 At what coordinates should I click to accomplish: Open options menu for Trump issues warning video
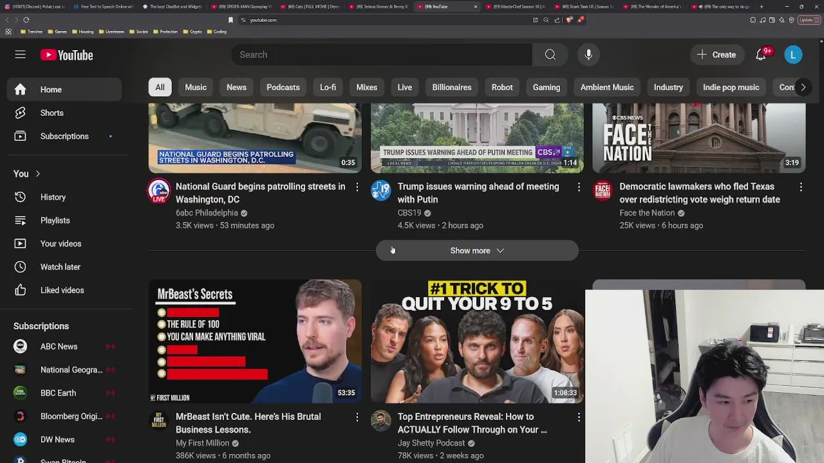[579, 186]
